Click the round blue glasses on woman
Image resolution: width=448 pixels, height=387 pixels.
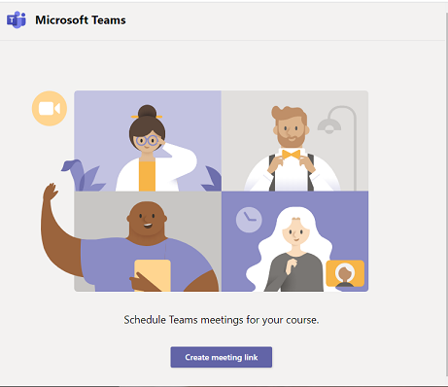147,141
